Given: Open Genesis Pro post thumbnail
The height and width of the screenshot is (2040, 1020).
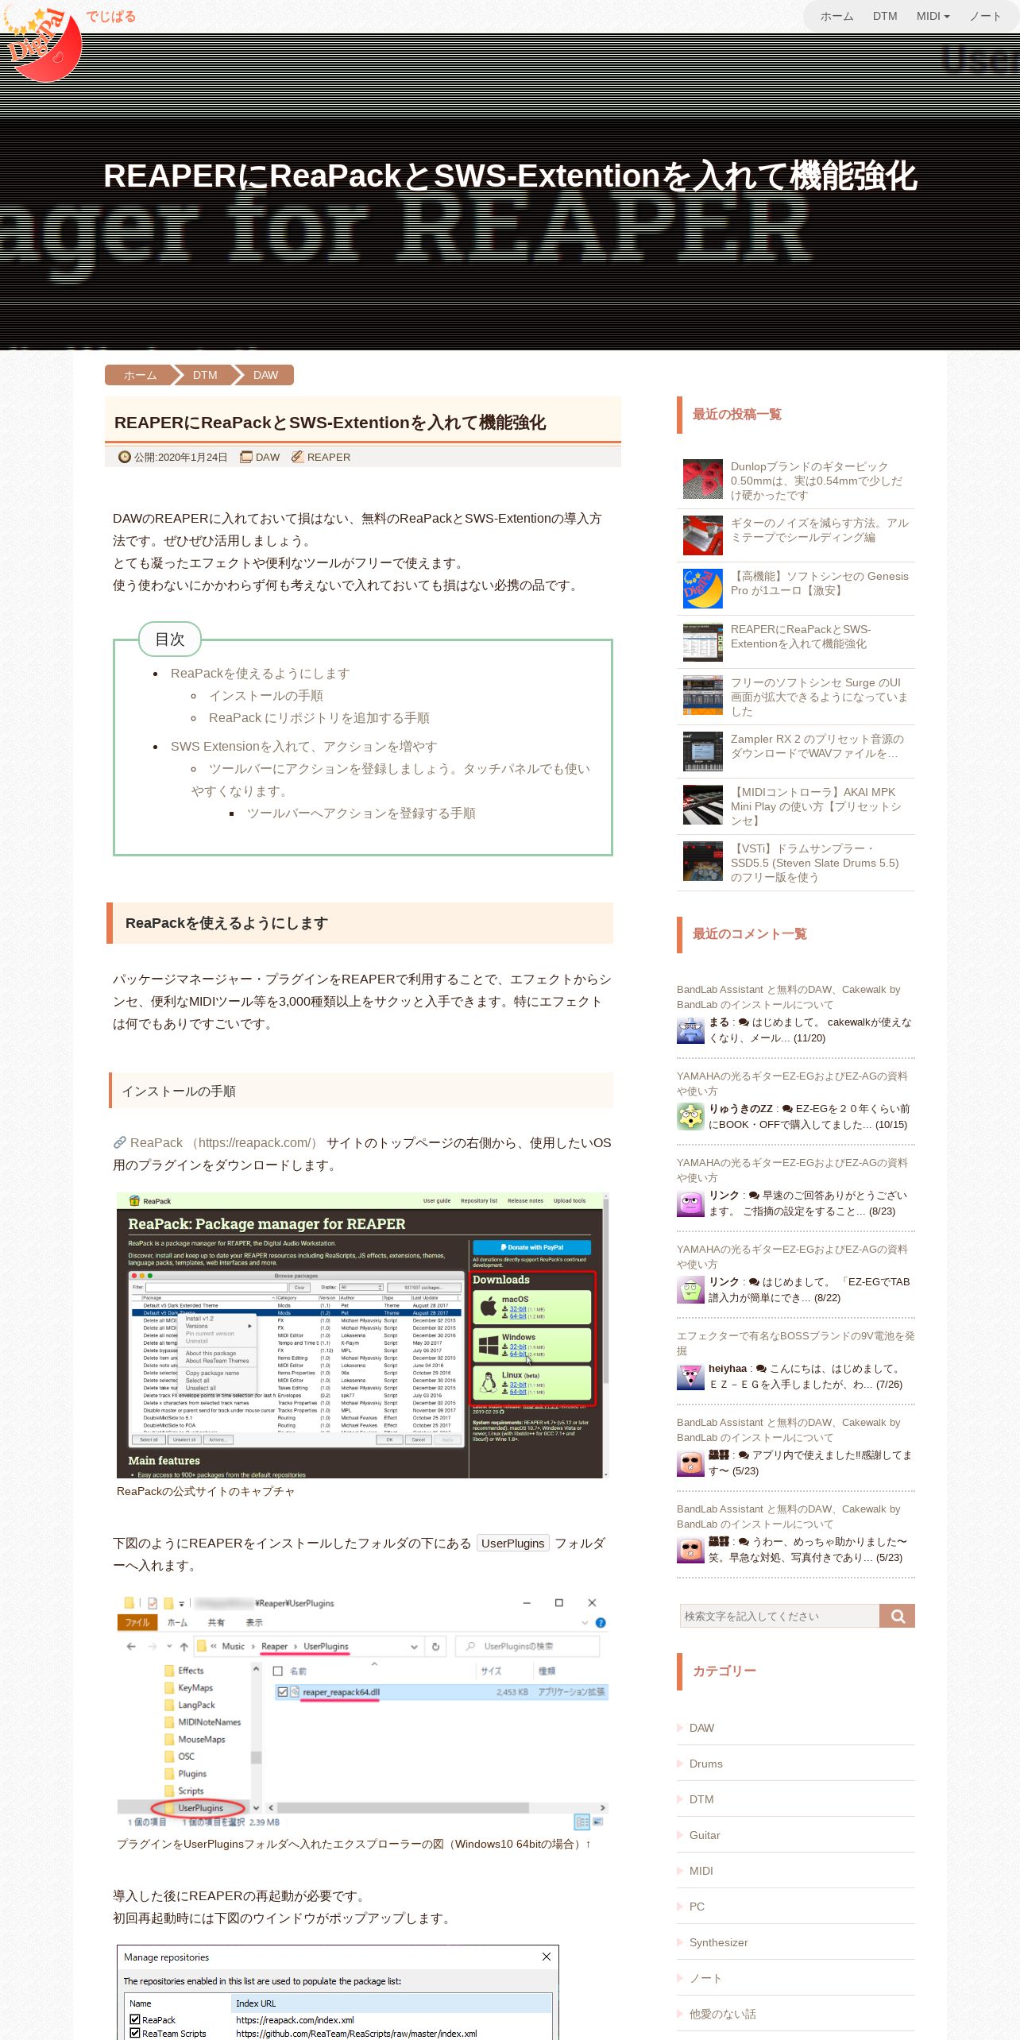Looking at the screenshot, I should coord(703,589).
